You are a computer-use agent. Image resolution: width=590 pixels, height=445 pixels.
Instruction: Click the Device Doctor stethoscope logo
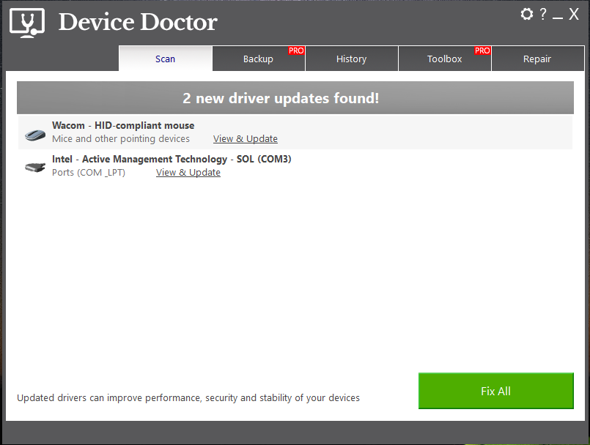[27, 23]
